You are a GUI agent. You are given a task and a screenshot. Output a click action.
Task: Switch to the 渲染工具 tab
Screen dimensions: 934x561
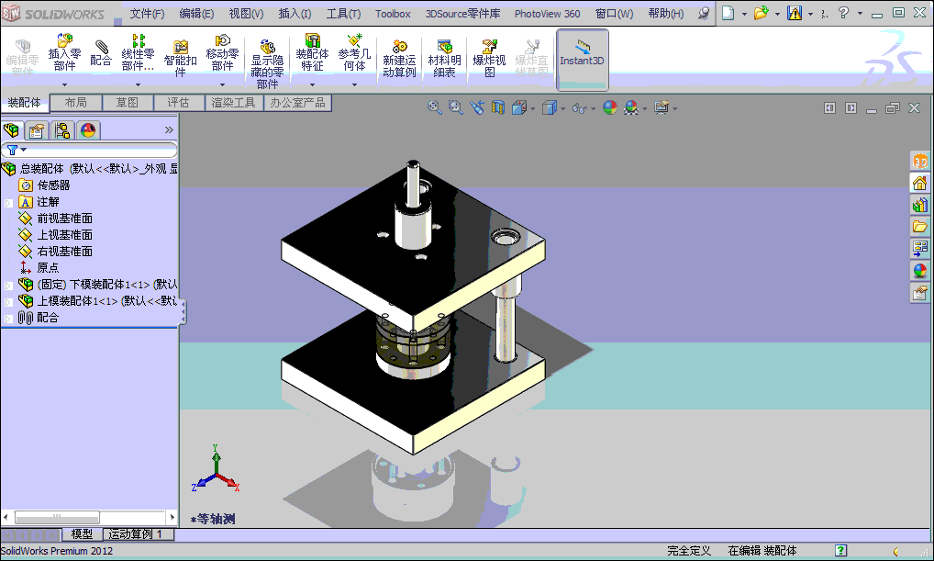(x=233, y=103)
